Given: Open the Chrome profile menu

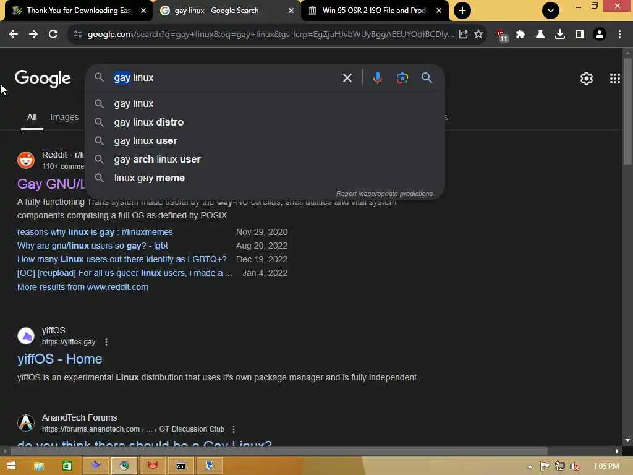Looking at the screenshot, I should [x=600, y=35].
